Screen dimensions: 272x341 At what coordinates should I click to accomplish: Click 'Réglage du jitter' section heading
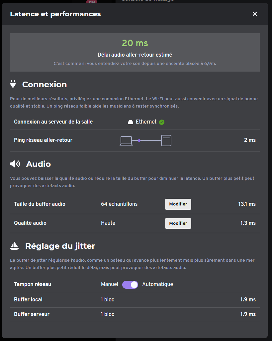click(x=60, y=246)
